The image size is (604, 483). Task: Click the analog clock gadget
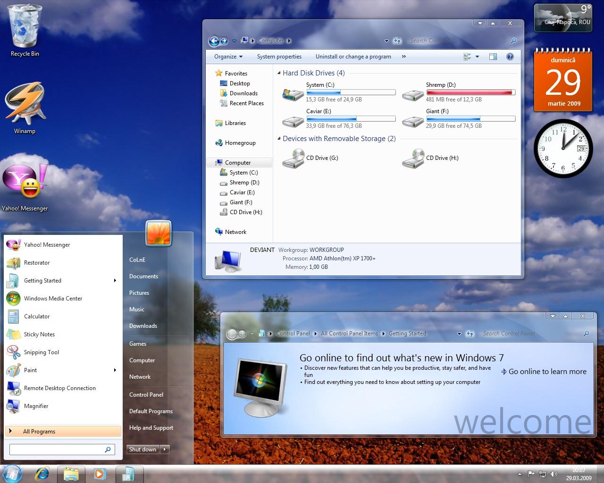point(563,148)
